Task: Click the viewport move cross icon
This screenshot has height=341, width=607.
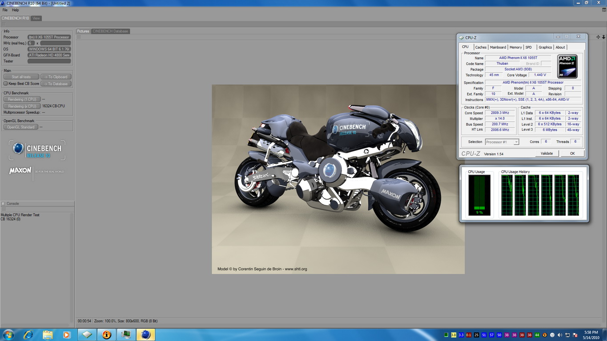Action: click(x=598, y=37)
